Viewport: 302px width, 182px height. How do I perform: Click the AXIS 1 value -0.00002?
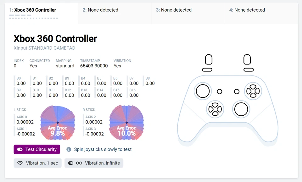click(25, 134)
